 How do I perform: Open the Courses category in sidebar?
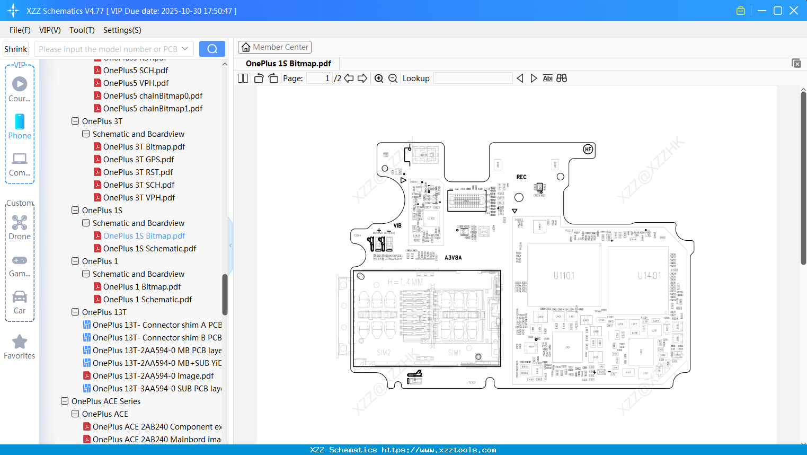[20, 89]
